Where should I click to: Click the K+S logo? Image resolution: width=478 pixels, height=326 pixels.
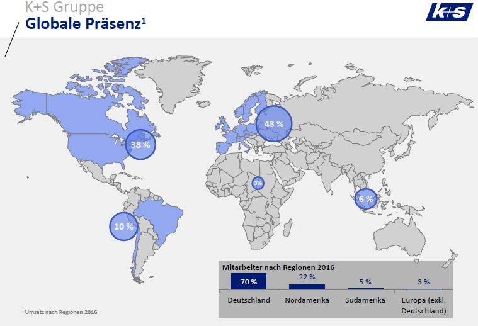tap(449, 12)
